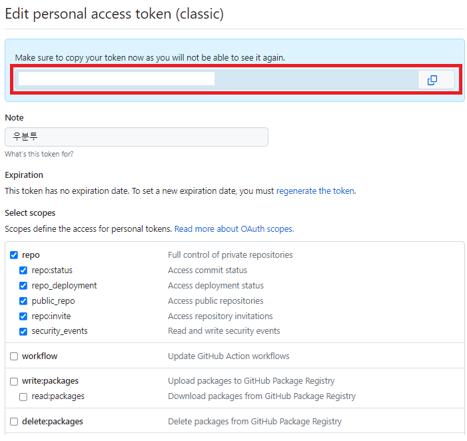
Task: Click the text "Access public repositories"
Action: pyautogui.click(x=216, y=300)
